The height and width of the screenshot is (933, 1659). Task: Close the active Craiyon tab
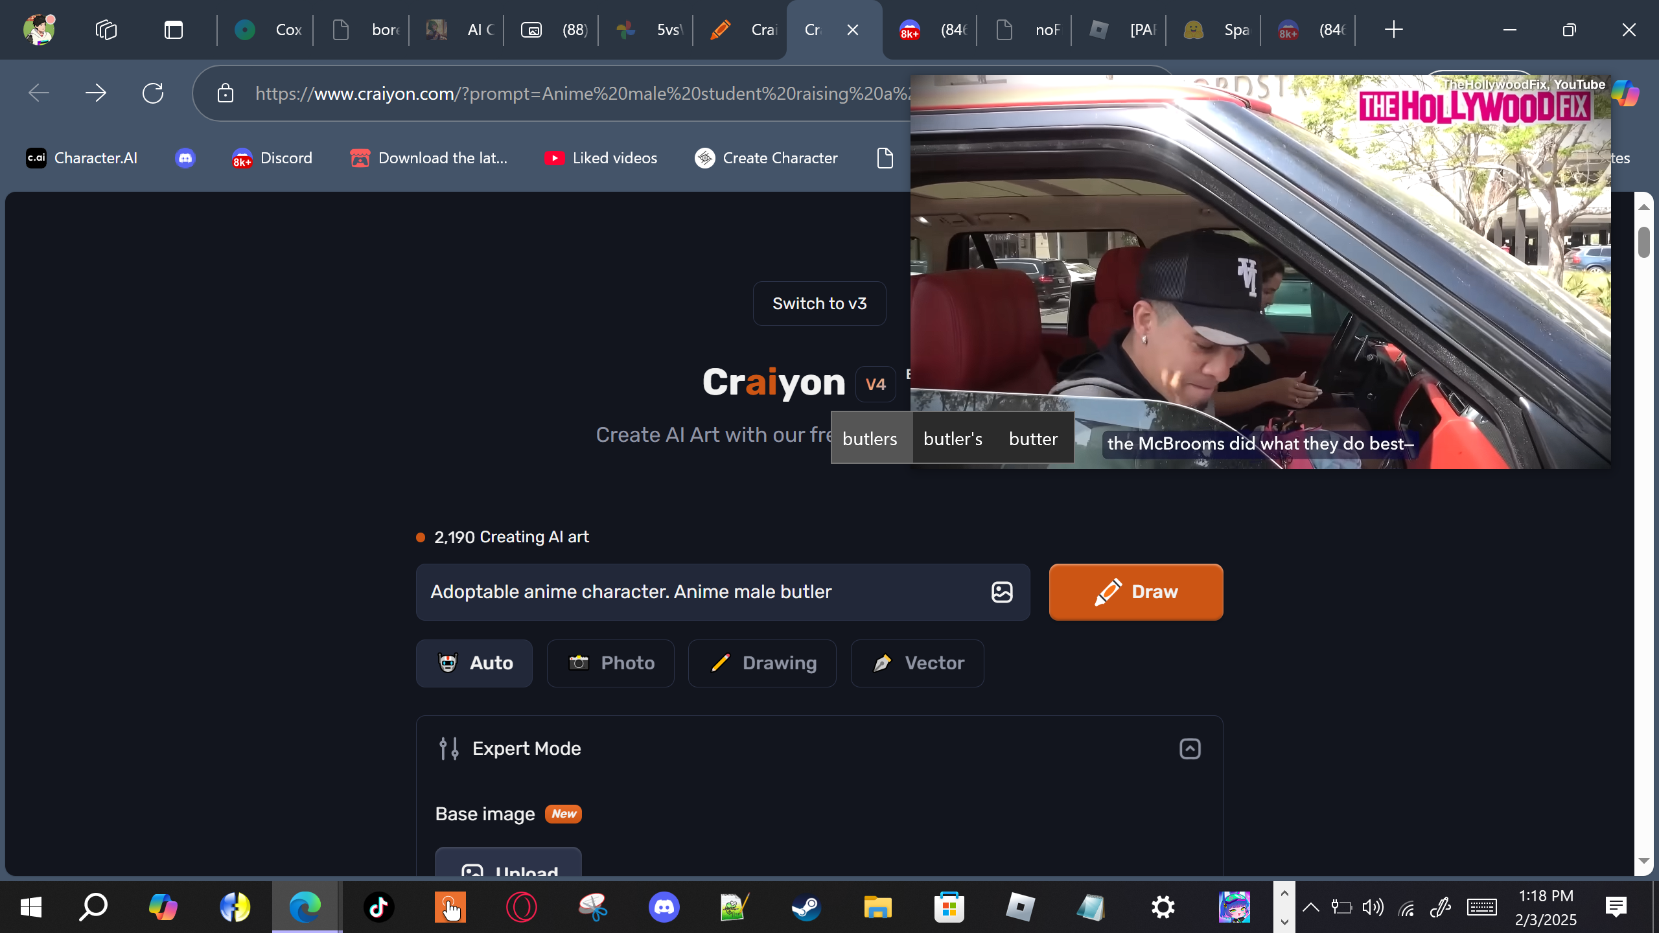coord(853,30)
